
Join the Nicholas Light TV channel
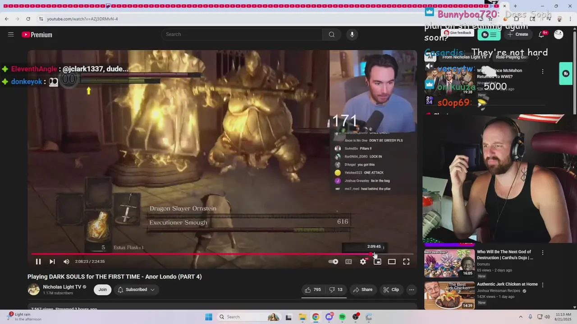pos(103,290)
